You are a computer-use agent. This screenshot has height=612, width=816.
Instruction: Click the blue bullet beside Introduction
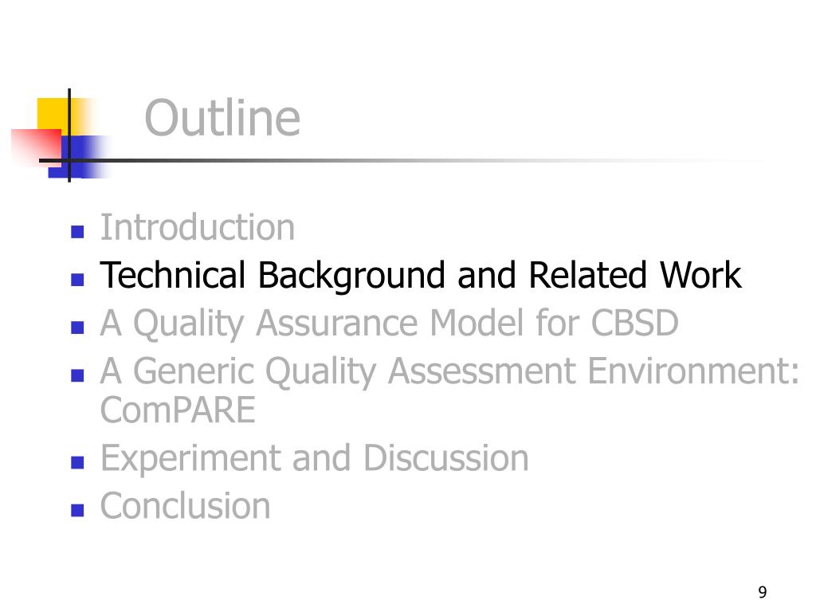coord(77,232)
